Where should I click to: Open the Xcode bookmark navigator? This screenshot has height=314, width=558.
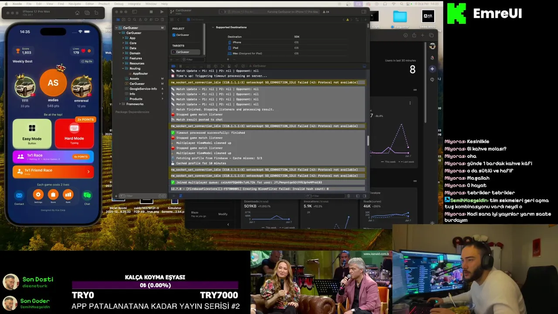(x=129, y=20)
